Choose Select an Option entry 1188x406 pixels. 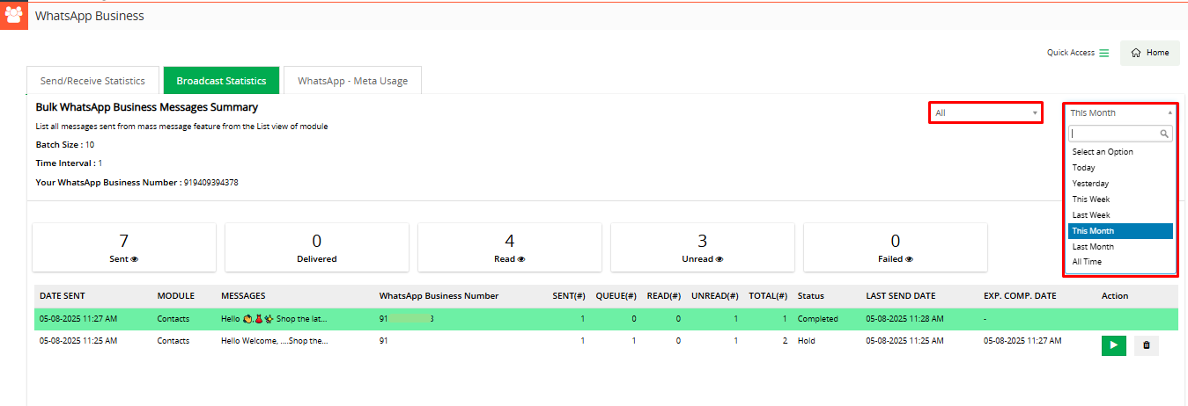pos(1120,152)
